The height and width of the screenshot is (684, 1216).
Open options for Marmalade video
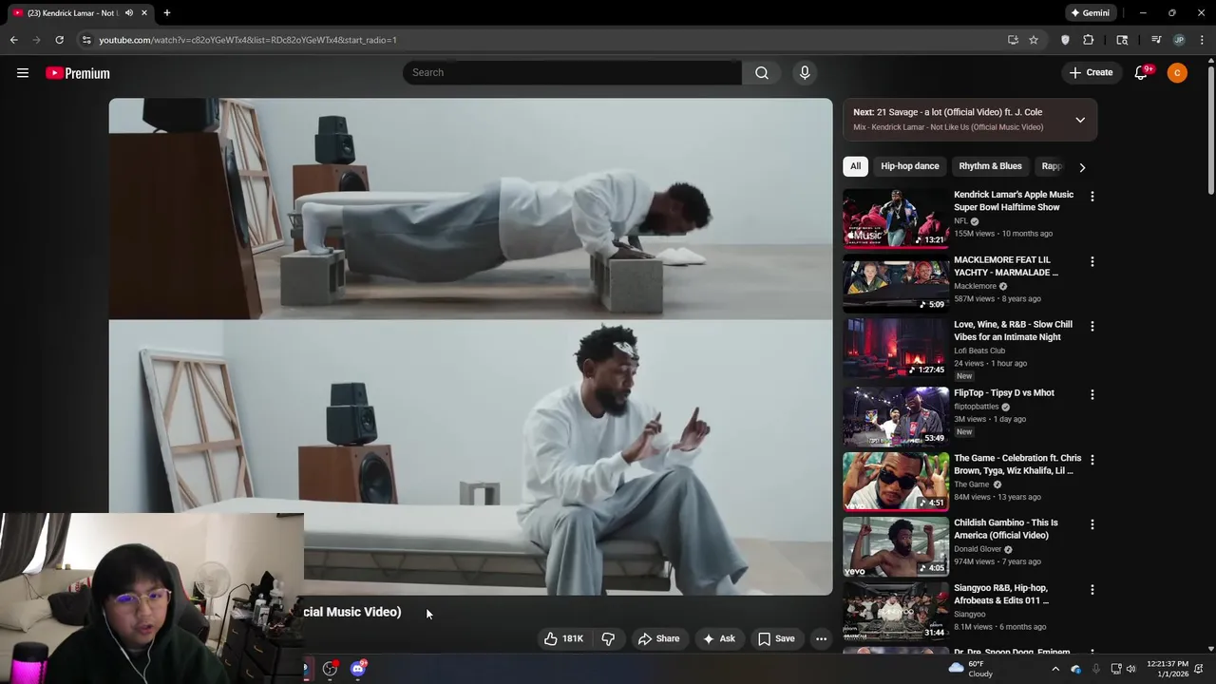(1092, 261)
